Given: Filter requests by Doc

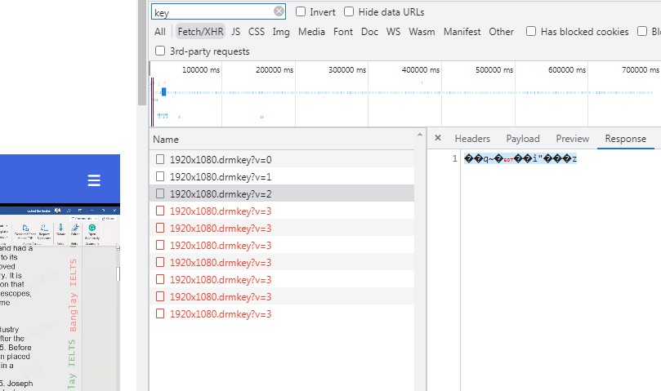Looking at the screenshot, I should coord(369,32).
